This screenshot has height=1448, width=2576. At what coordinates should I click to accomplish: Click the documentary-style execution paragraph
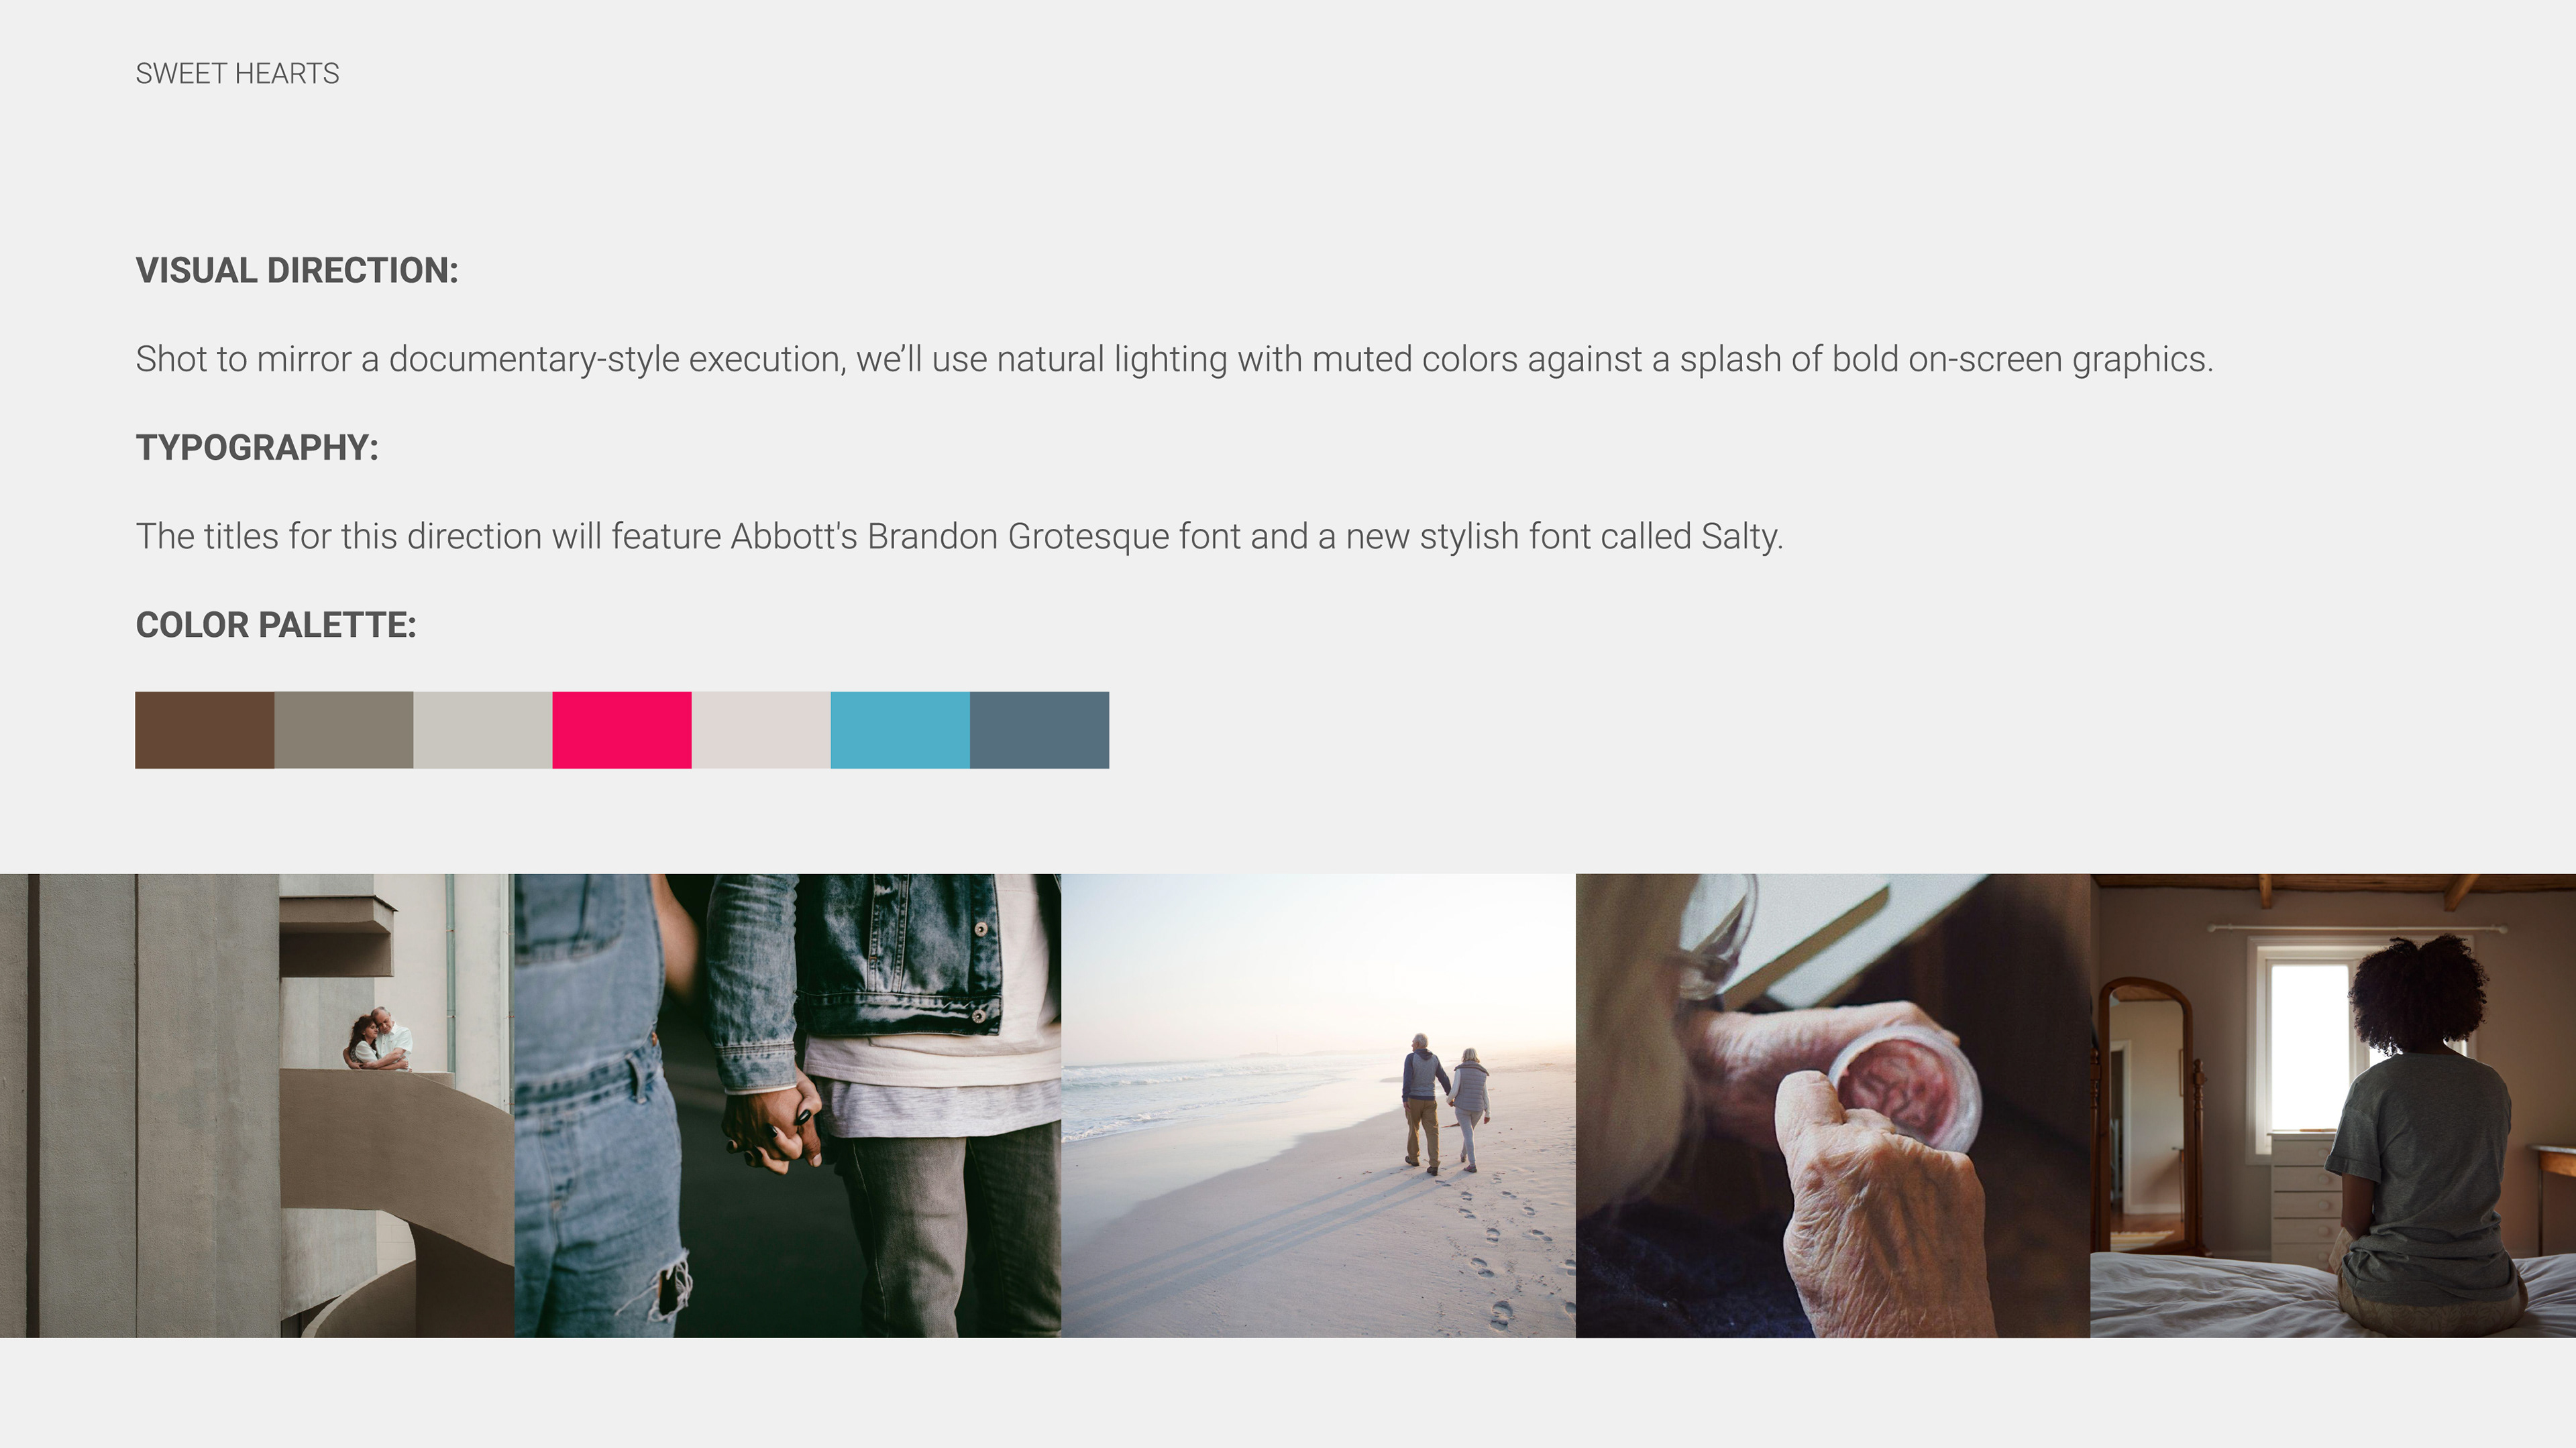click(1174, 359)
